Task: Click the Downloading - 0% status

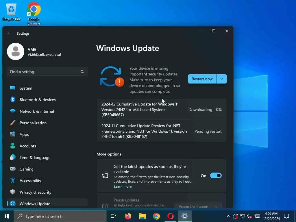Action: pyautogui.click(x=205, y=110)
